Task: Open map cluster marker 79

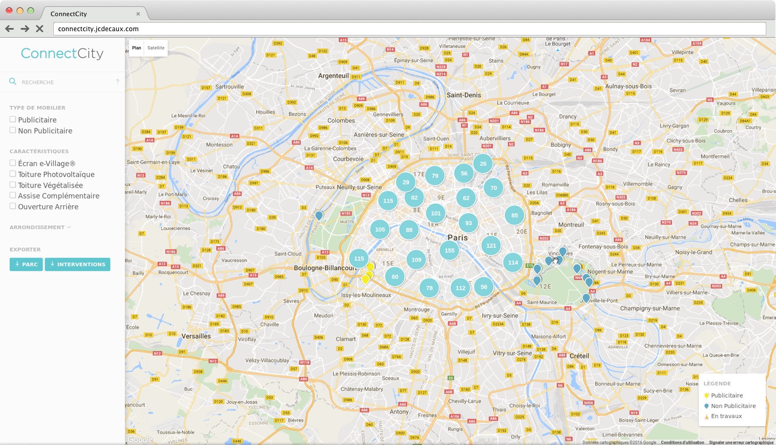Action: click(x=435, y=176)
